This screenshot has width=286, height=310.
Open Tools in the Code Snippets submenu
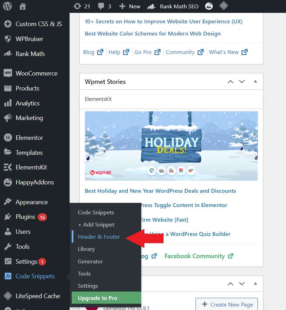click(84, 273)
